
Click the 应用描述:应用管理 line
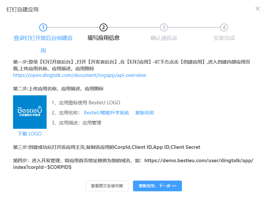coord(76,123)
